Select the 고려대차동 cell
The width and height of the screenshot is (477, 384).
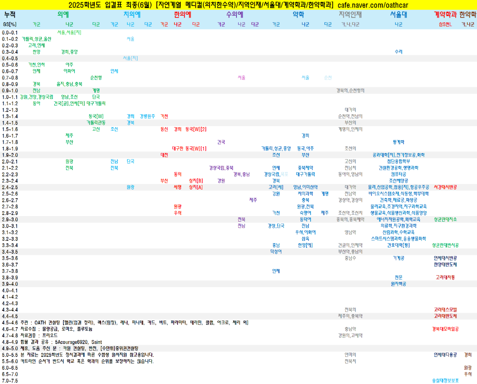tap(445, 277)
